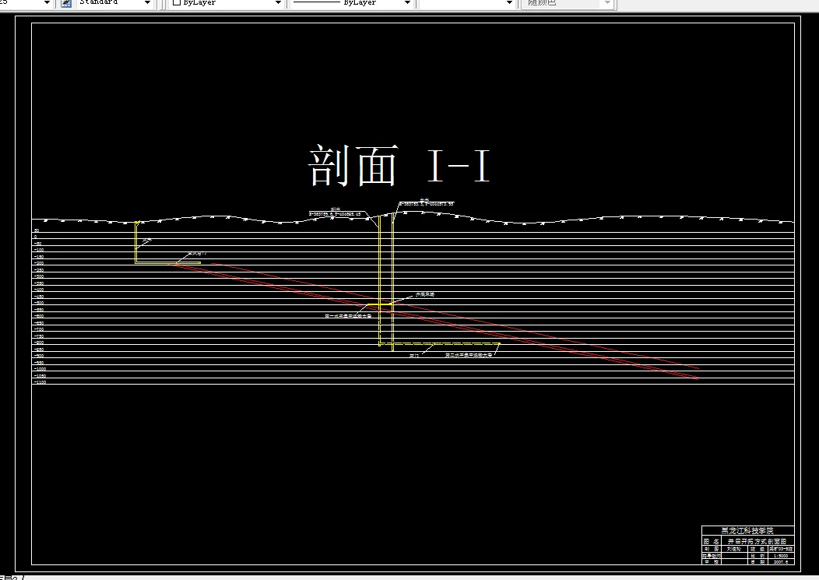The height and width of the screenshot is (580, 819).
Task: Open the Standard text style dropdown
Action: click(148, 2)
